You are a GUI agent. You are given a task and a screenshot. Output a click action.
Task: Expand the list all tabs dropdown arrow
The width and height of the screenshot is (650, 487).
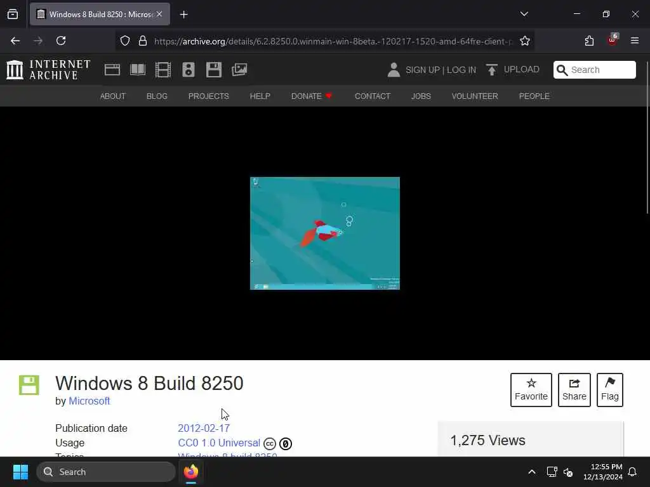point(524,14)
